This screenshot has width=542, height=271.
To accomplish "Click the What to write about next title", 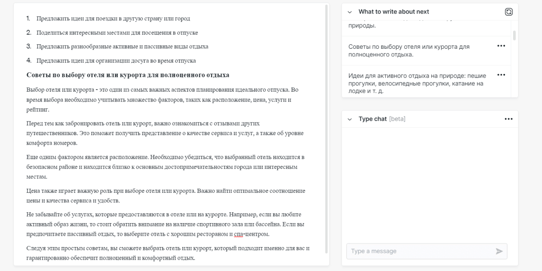I will [x=394, y=12].
